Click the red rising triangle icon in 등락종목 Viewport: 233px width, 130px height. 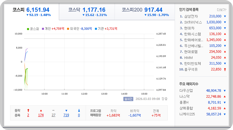point(41,111)
